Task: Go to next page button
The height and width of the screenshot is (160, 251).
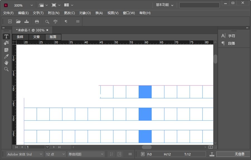Action: point(54,147)
